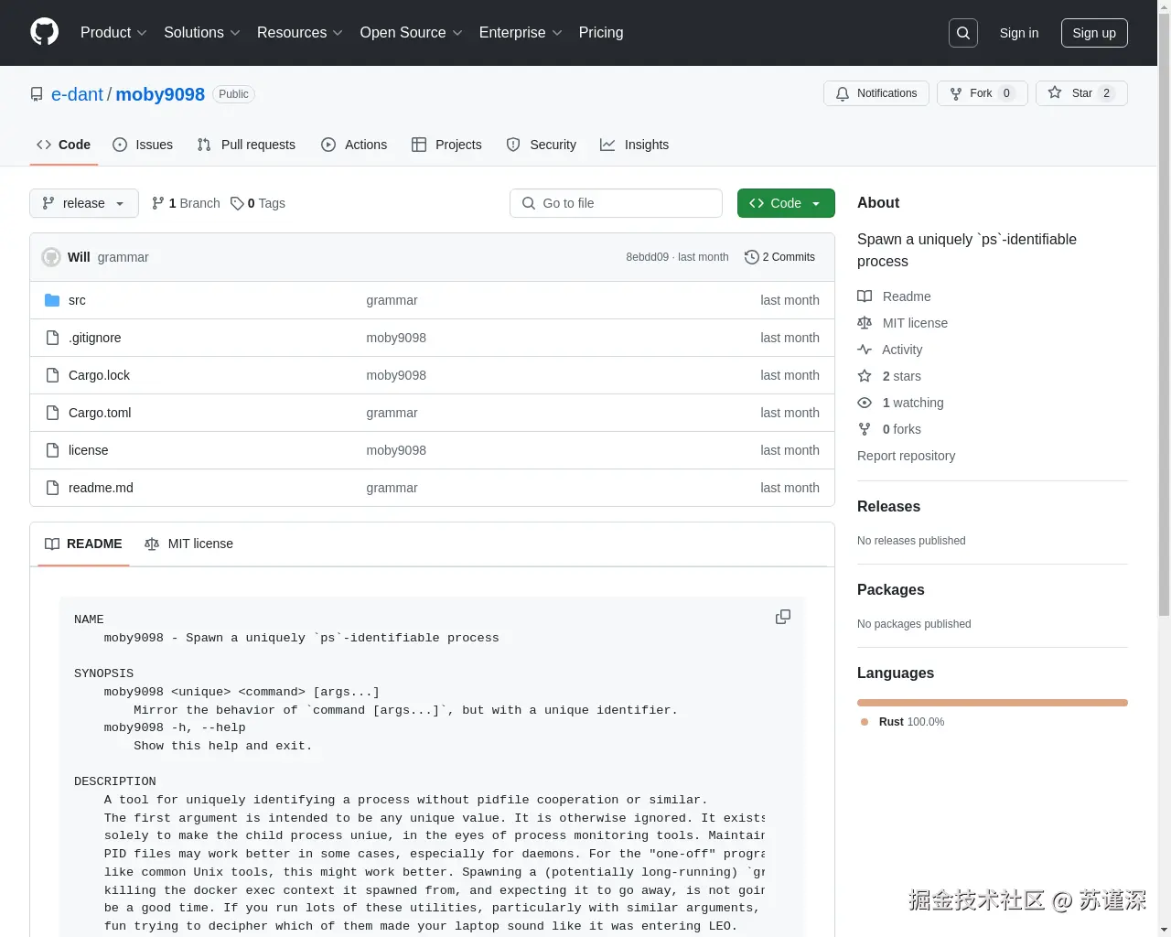Open the readme.md file name

[x=101, y=488]
